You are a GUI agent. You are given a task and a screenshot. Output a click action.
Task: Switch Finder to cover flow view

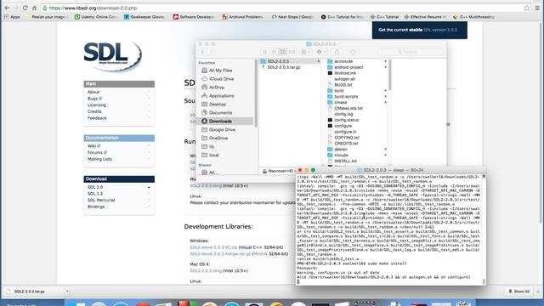point(292,52)
